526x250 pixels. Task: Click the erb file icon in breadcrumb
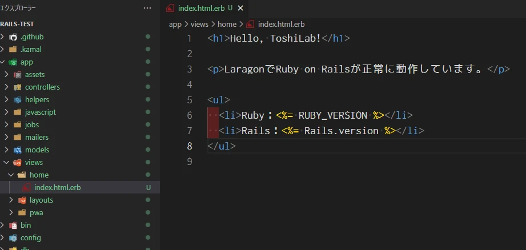click(x=250, y=24)
